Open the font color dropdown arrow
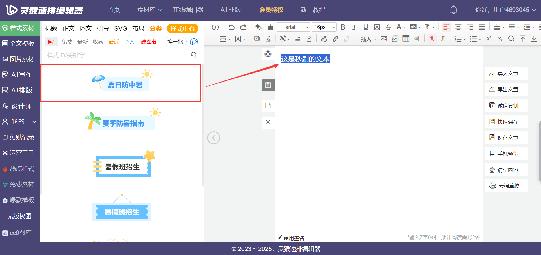This screenshot has height=255, width=541. 405,27
